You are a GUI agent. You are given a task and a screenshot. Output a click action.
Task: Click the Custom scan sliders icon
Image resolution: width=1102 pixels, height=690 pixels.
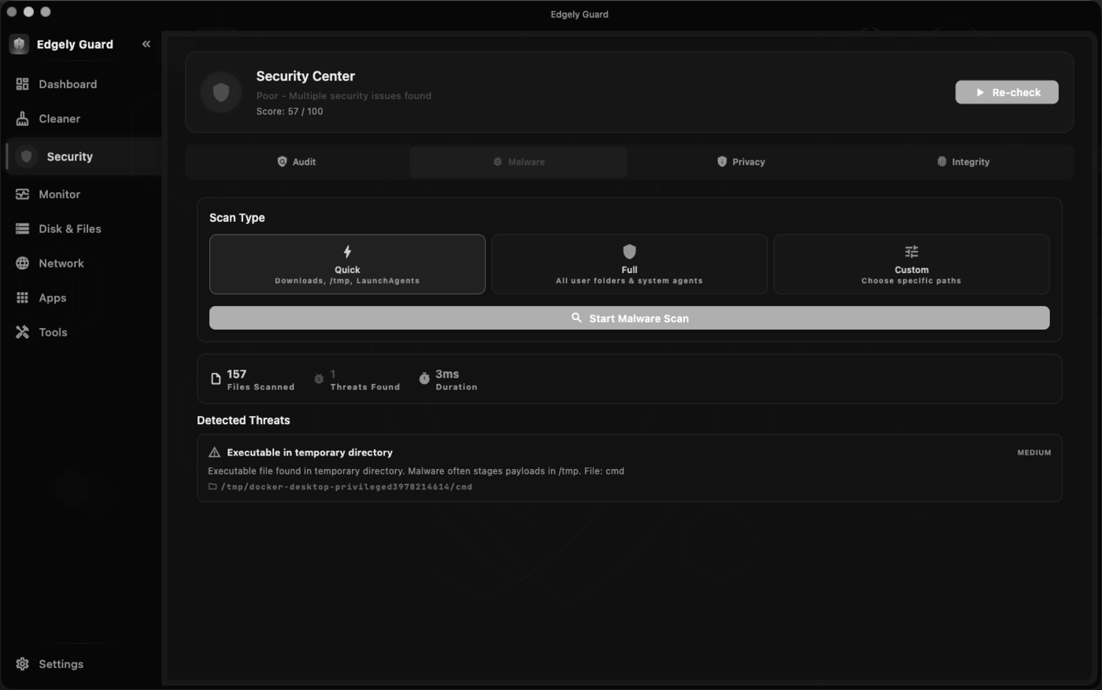pos(912,252)
